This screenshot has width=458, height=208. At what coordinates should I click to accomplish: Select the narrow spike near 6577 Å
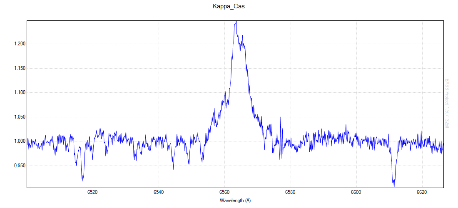(281, 118)
